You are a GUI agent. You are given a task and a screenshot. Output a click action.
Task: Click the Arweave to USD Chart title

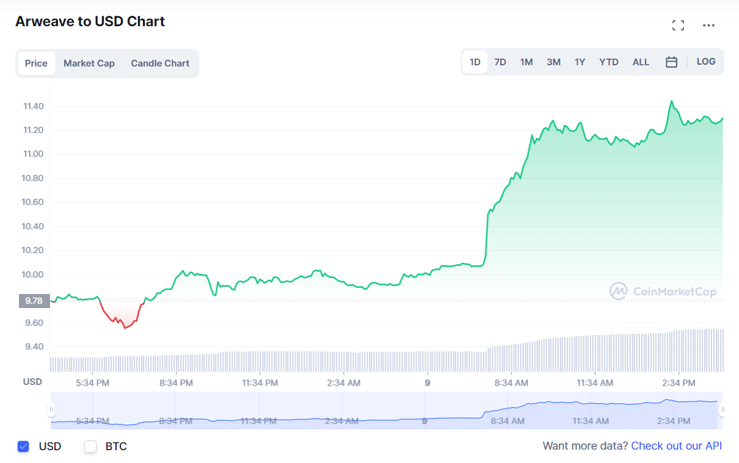[x=90, y=21]
